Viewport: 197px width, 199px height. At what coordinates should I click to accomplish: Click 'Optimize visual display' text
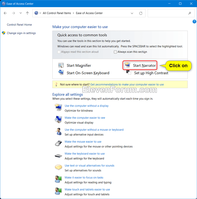(79, 123)
